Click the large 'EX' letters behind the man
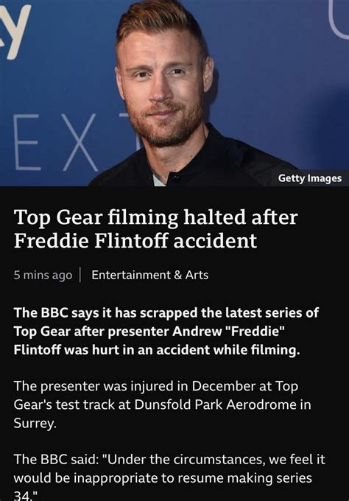 pos(56,142)
